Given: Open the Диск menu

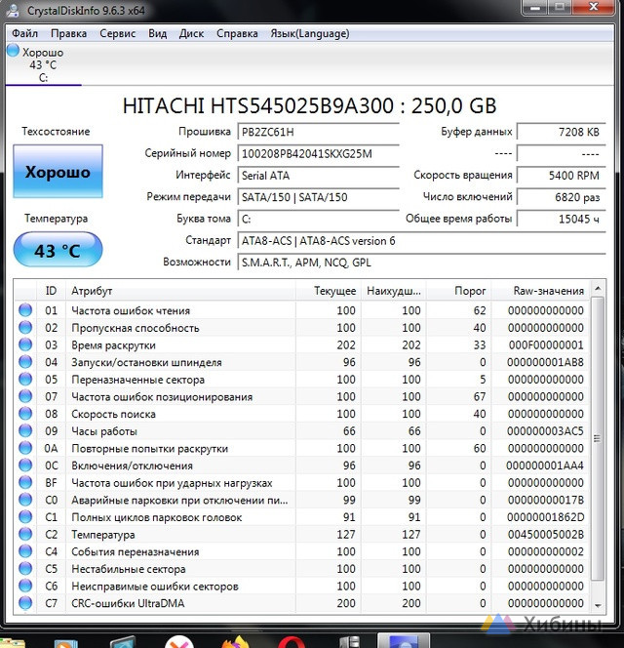Looking at the screenshot, I should (x=191, y=33).
